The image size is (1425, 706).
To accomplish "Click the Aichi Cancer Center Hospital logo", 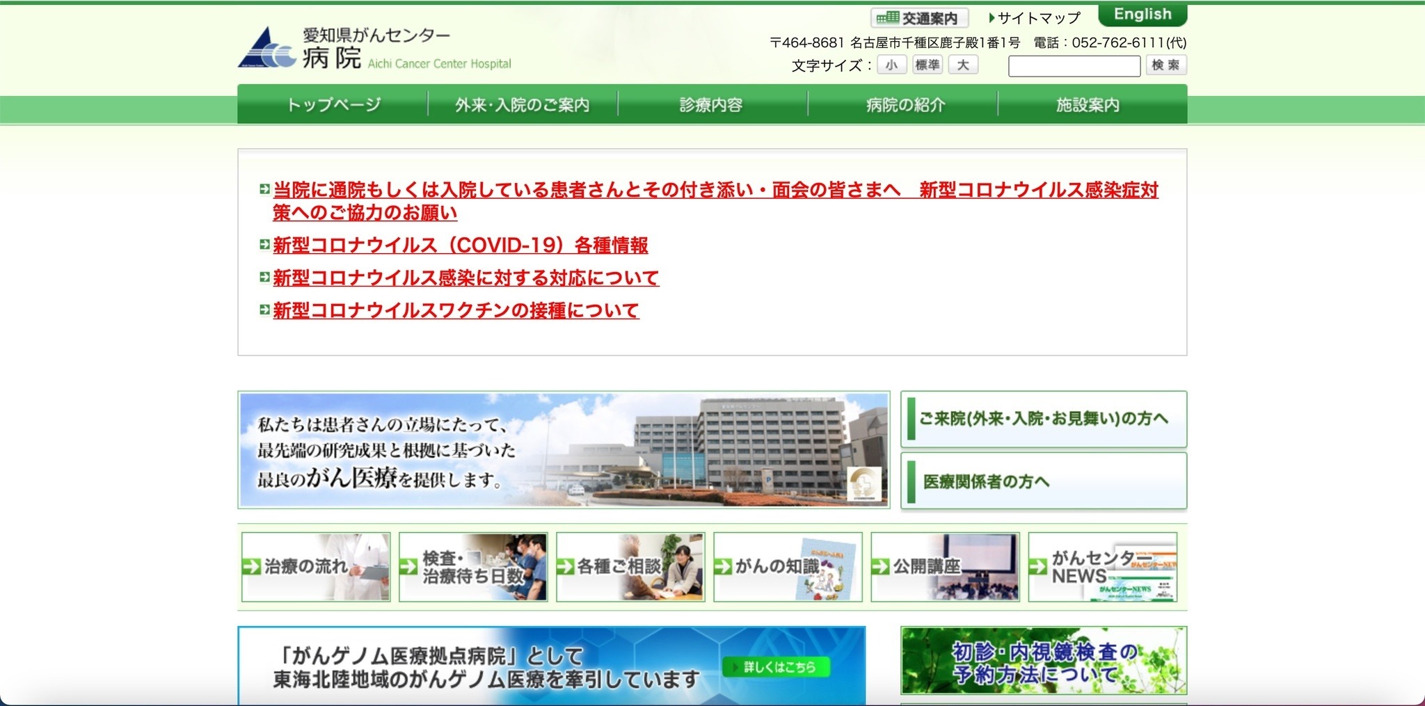I will point(374,49).
